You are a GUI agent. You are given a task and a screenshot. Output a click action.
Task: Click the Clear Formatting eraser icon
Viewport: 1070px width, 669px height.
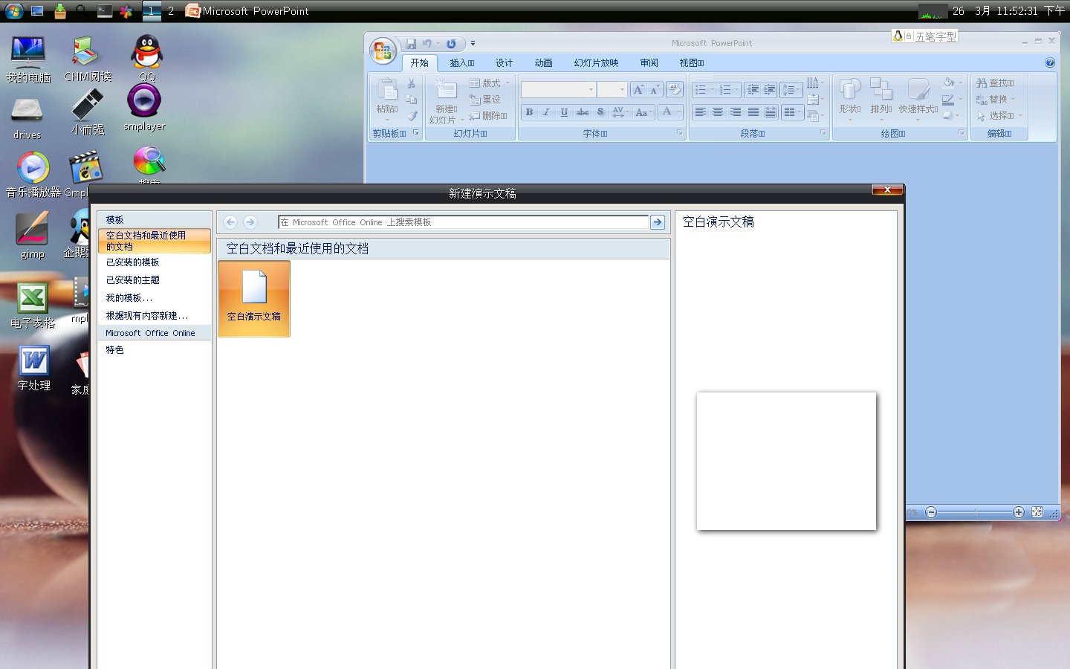click(x=674, y=90)
